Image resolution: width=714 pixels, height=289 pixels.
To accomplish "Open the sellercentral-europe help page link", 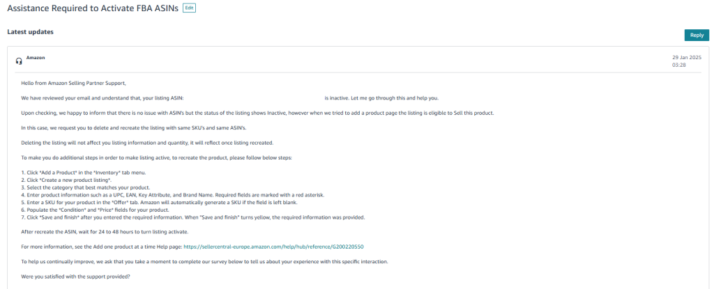I will point(273,247).
